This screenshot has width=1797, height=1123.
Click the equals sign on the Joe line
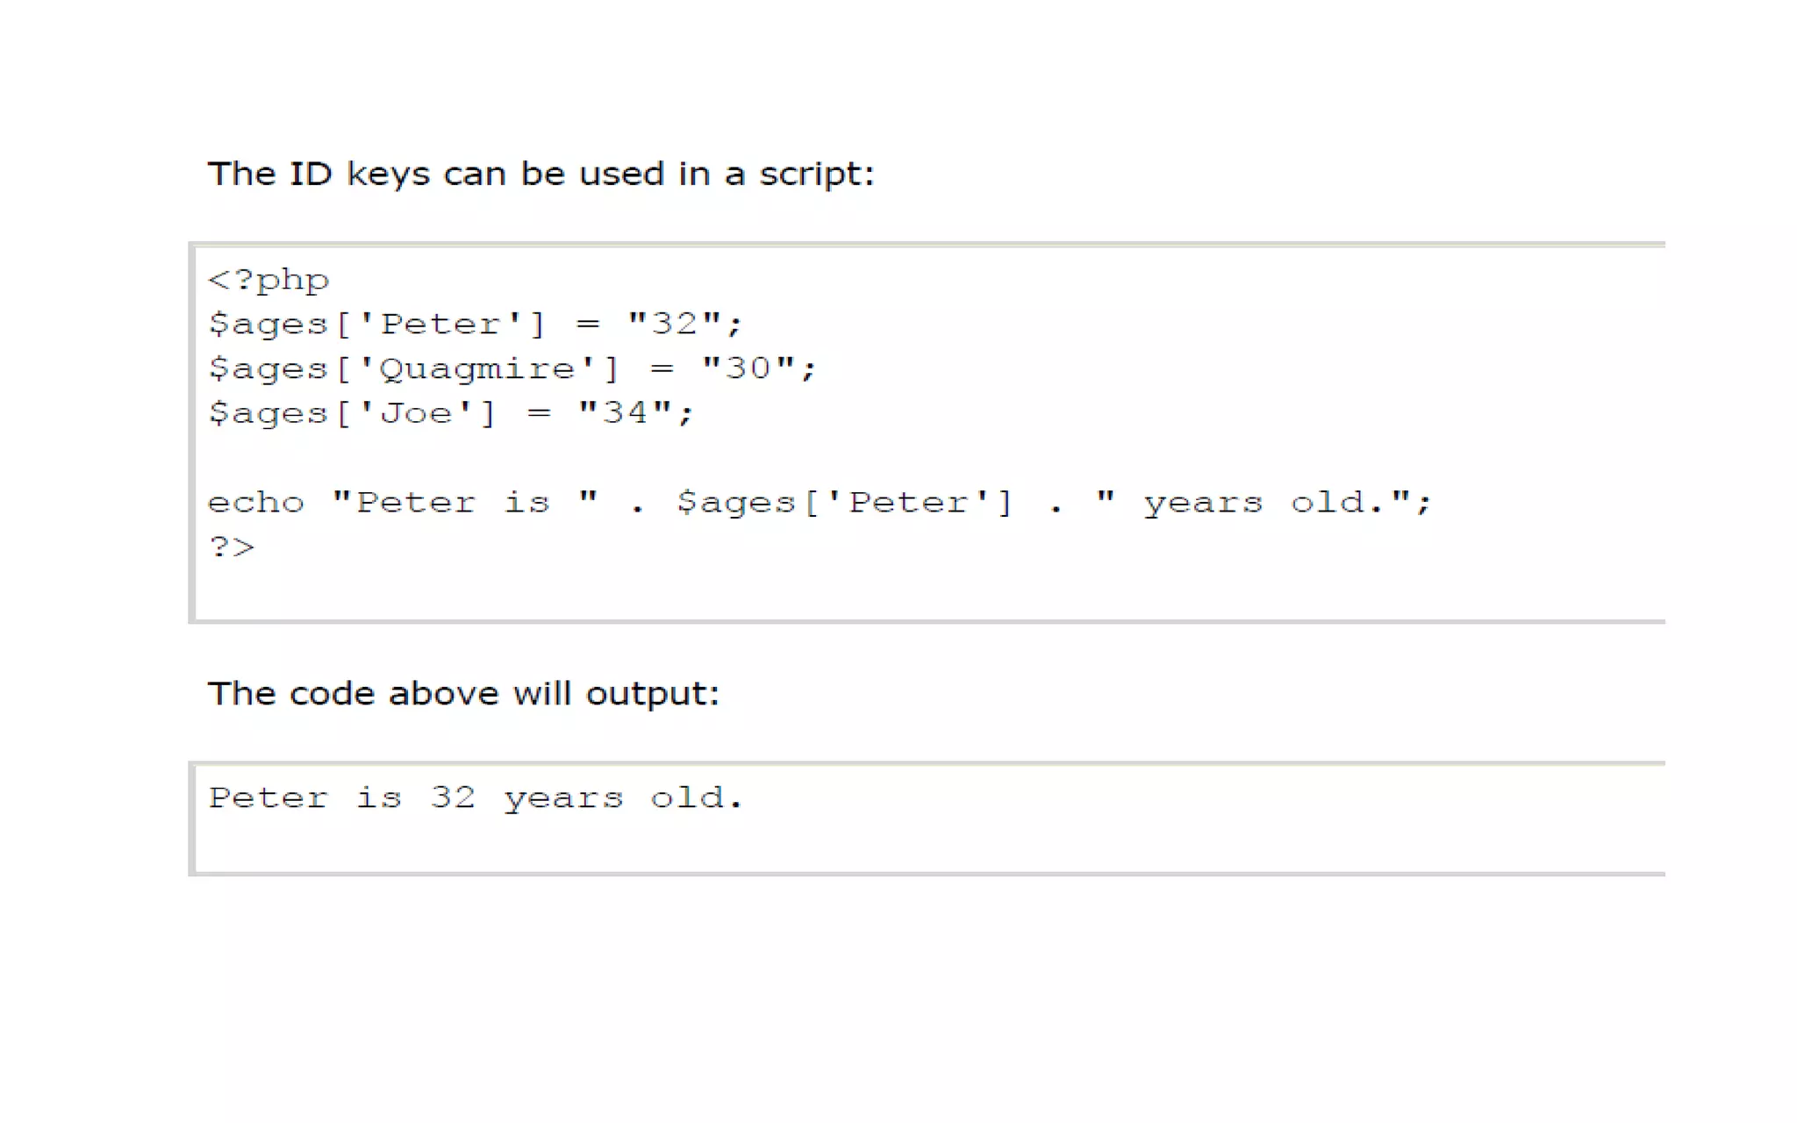(x=539, y=412)
